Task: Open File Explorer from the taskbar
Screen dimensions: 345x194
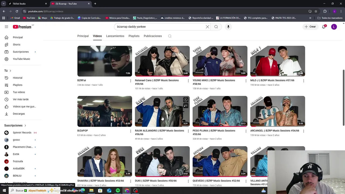Action: coord(91,190)
